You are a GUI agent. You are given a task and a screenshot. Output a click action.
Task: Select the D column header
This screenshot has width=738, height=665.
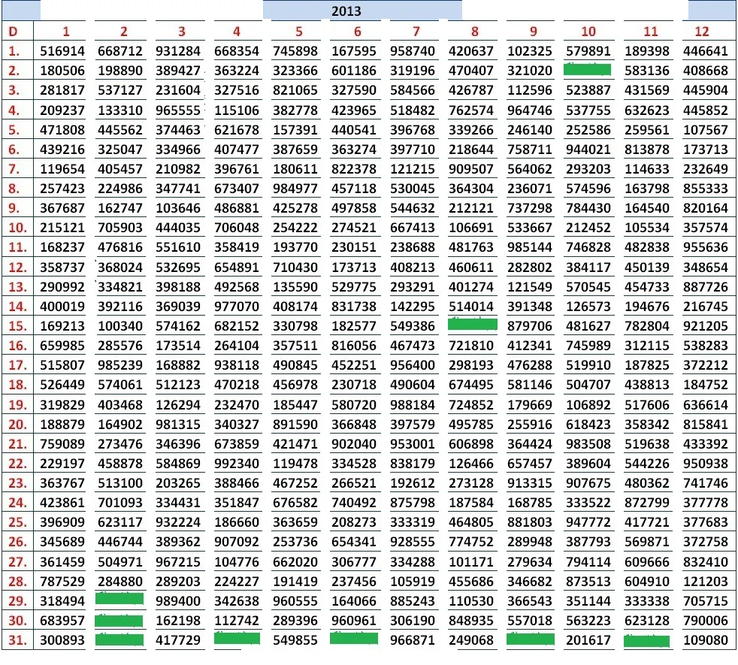click(x=14, y=32)
